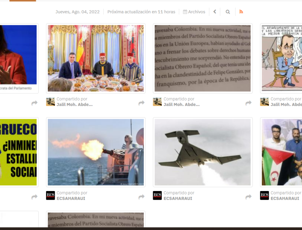Open the warship gun firing image
Viewport: 302px width, 230px height.
coord(96,152)
